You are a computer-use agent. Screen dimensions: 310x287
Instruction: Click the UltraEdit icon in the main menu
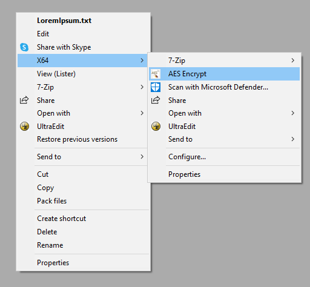coord(24,127)
